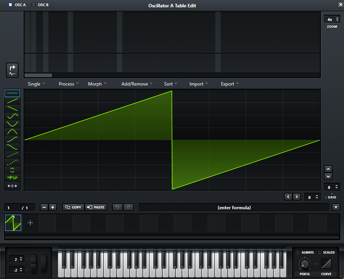Choose the sine wave draw shape
The image size is (344, 279).
pos(12,116)
